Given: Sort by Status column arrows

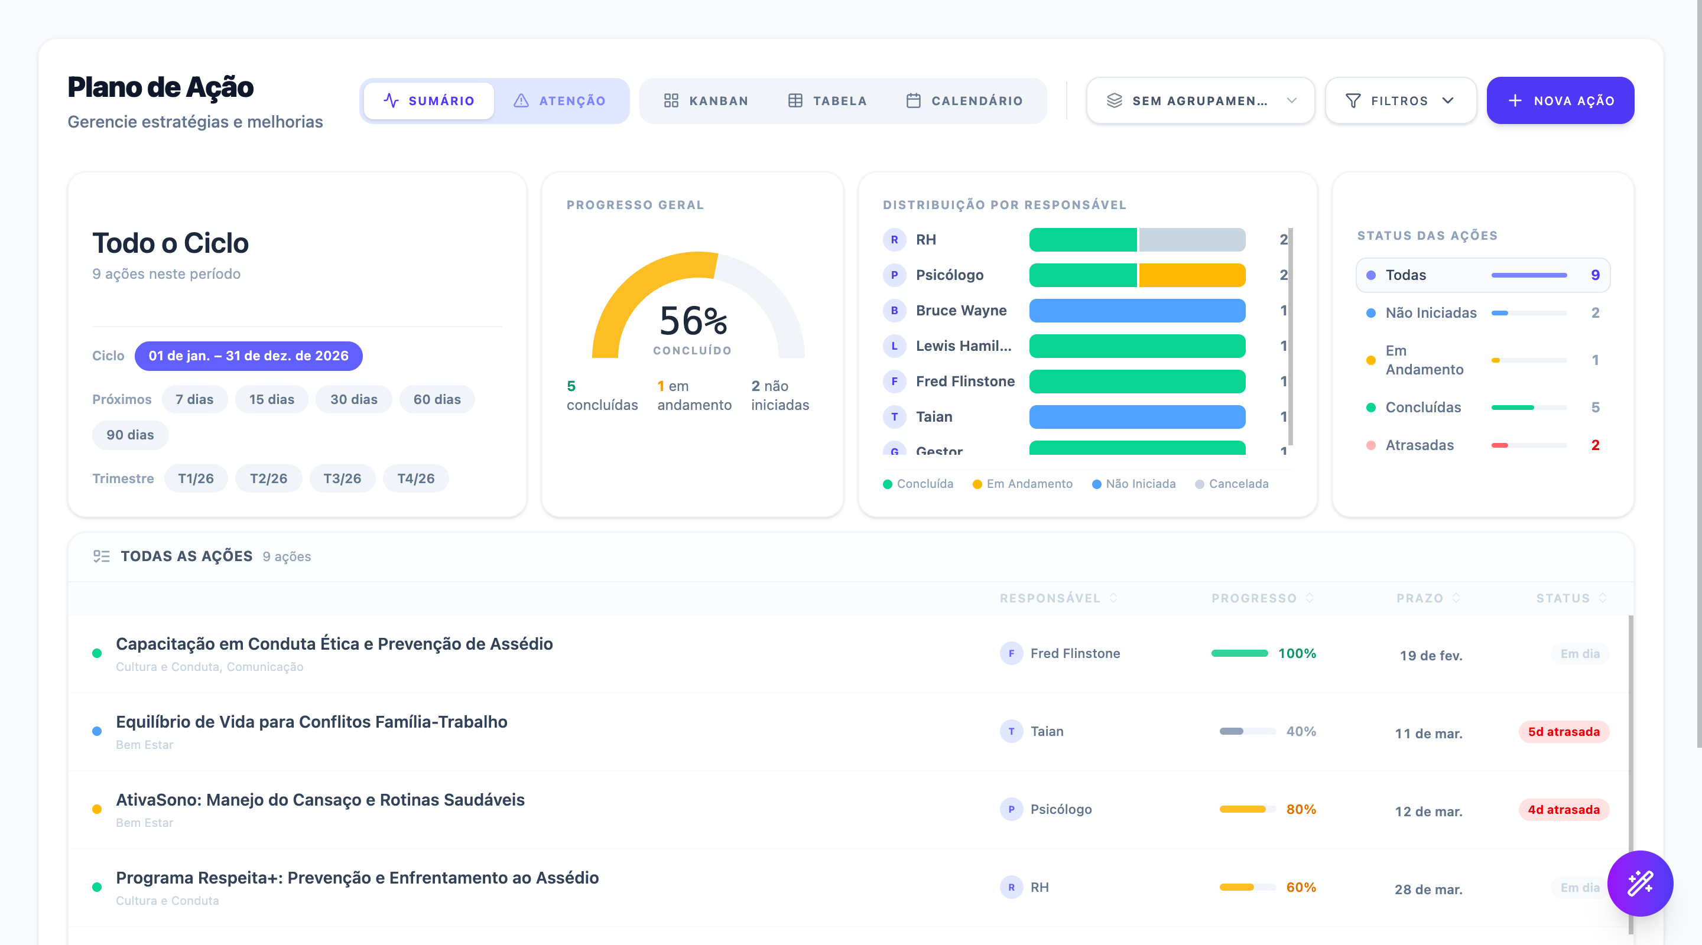Looking at the screenshot, I should tap(1602, 598).
